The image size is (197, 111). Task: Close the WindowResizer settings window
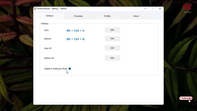pos(160,9)
